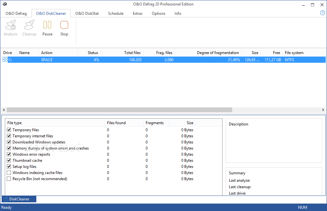The image size is (327, 211).
Task: Click the horizontal scrollbar thumb
Action: pos(119,110)
